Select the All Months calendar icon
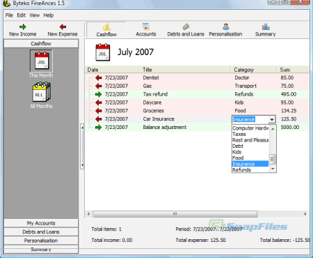The height and width of the screenshot is (258, 313). [x=41, y=92]
